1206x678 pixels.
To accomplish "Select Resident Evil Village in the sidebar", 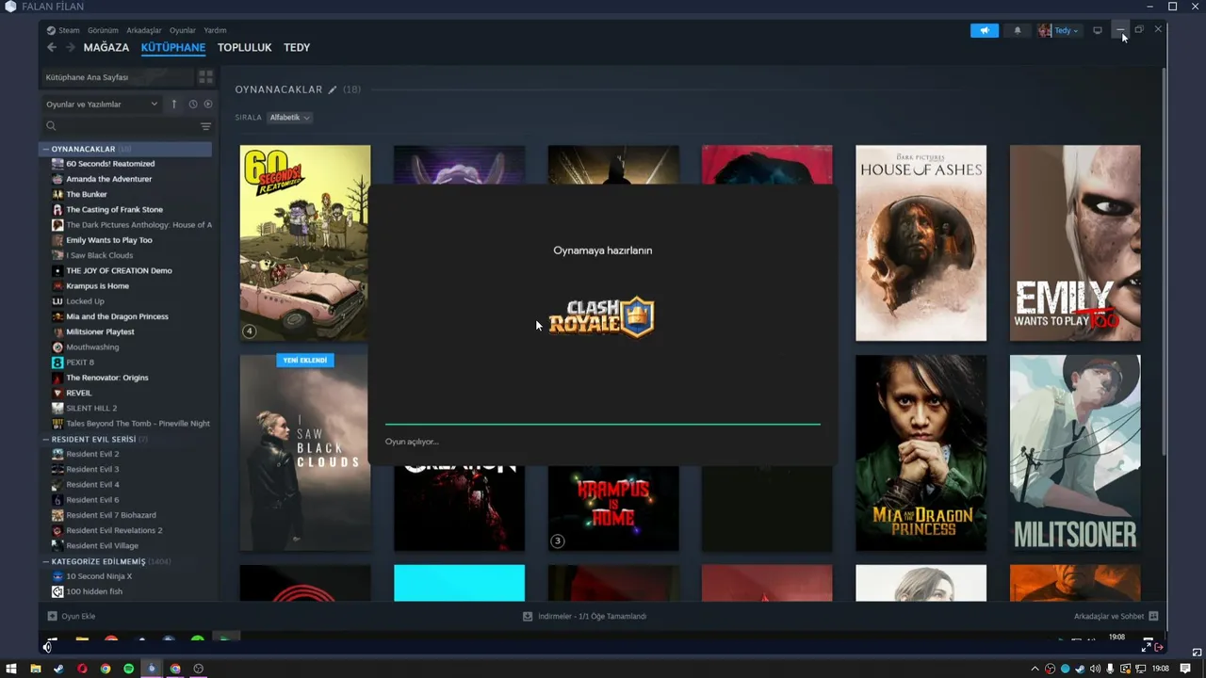I will (102, 546).
